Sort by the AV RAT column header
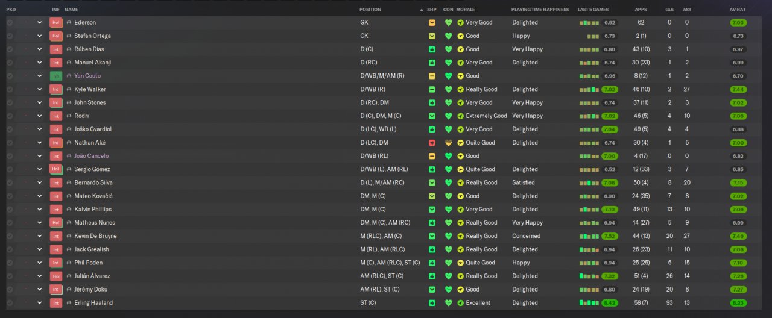Viewport: 772px width, 318px height. 738,10
